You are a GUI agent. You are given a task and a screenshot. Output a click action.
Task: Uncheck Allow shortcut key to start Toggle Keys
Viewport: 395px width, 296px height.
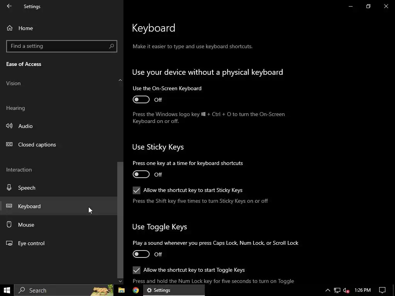click(137, 270)
